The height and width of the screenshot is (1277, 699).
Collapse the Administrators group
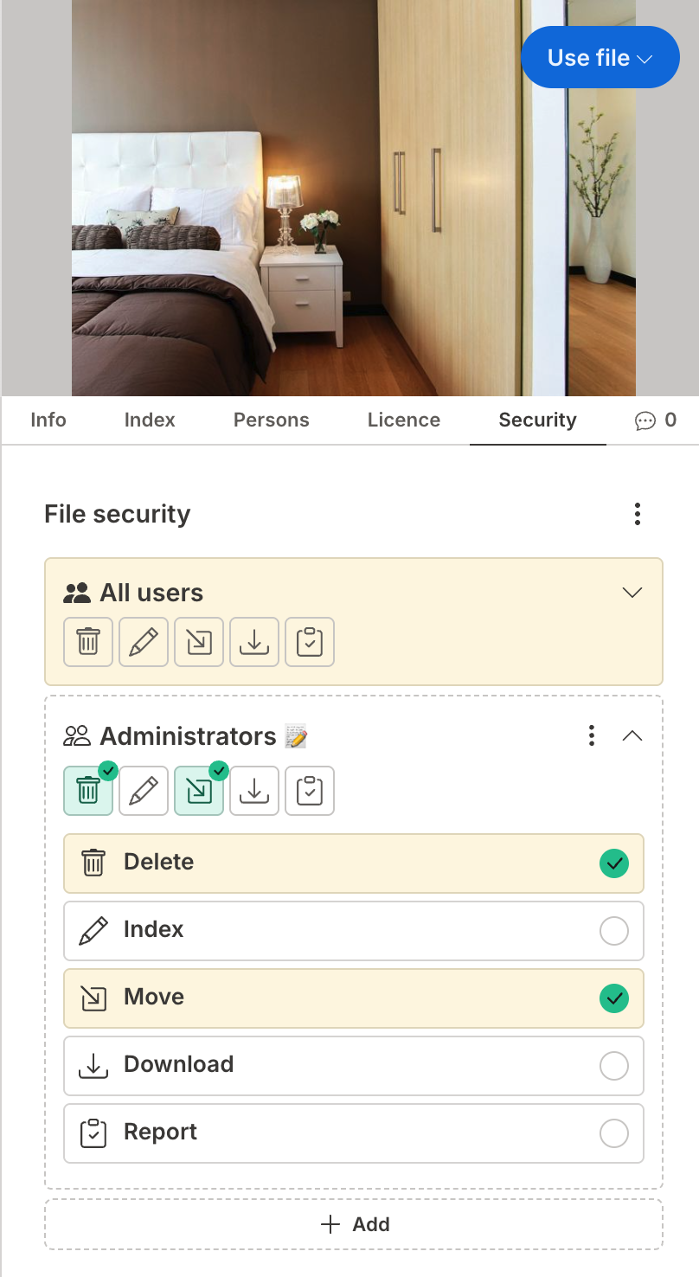(x=632, y=736)
